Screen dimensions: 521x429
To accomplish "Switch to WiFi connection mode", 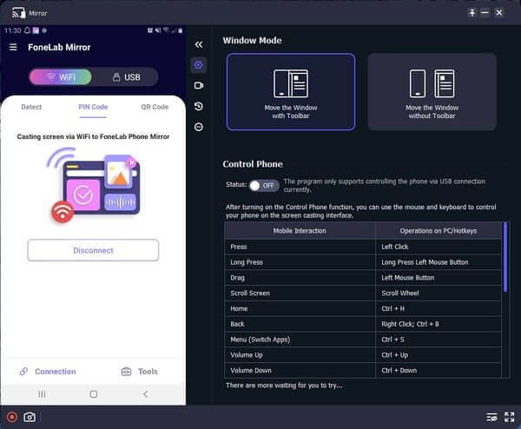I will [61, 77].
